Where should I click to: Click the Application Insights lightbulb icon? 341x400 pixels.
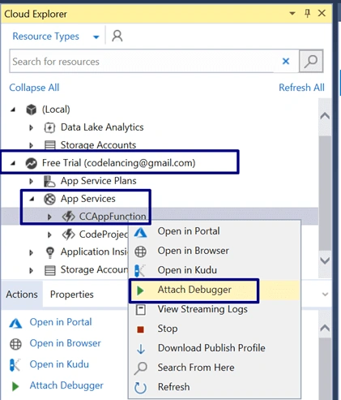click(x=50, y=252)
